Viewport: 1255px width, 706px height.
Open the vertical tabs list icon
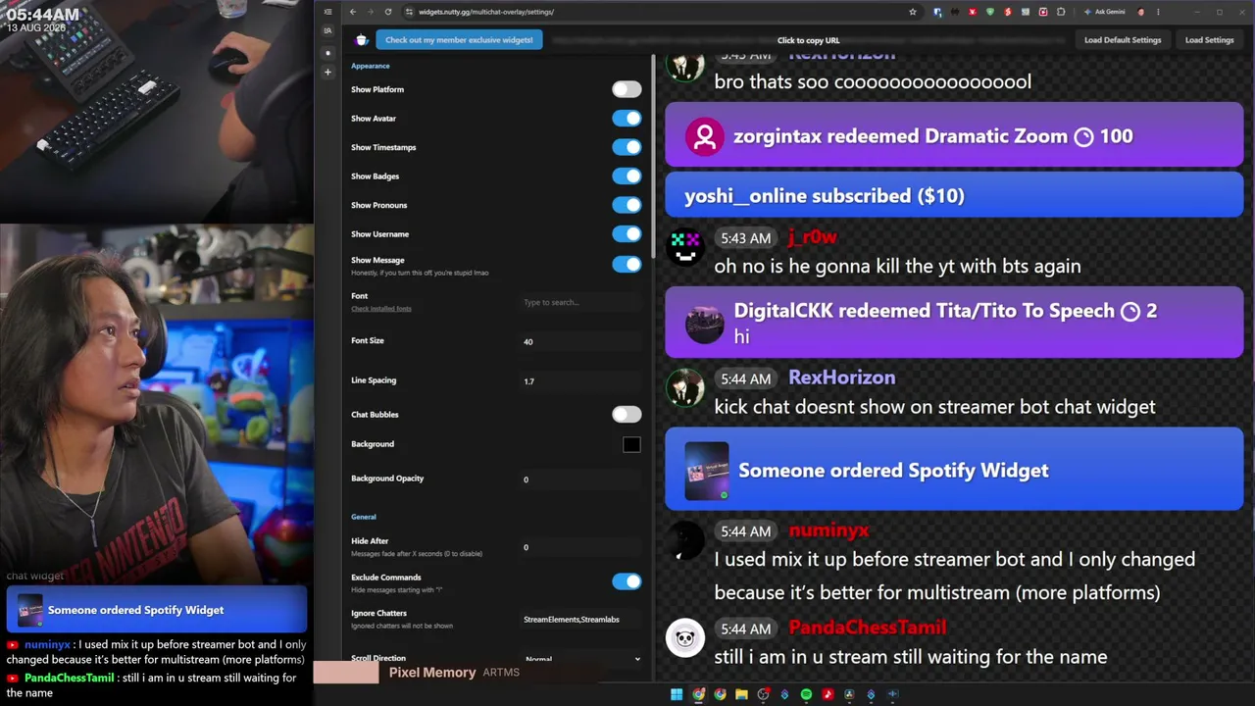pyautogui.click(x=327, y=12)
